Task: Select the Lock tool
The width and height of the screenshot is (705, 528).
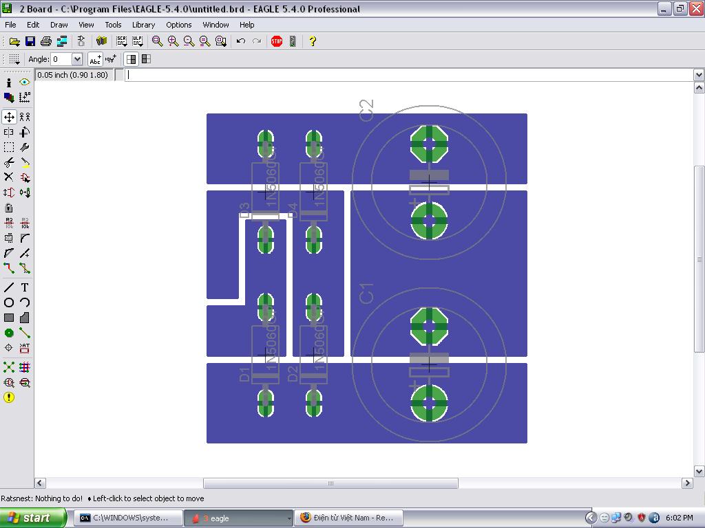Action: (8, 208)
